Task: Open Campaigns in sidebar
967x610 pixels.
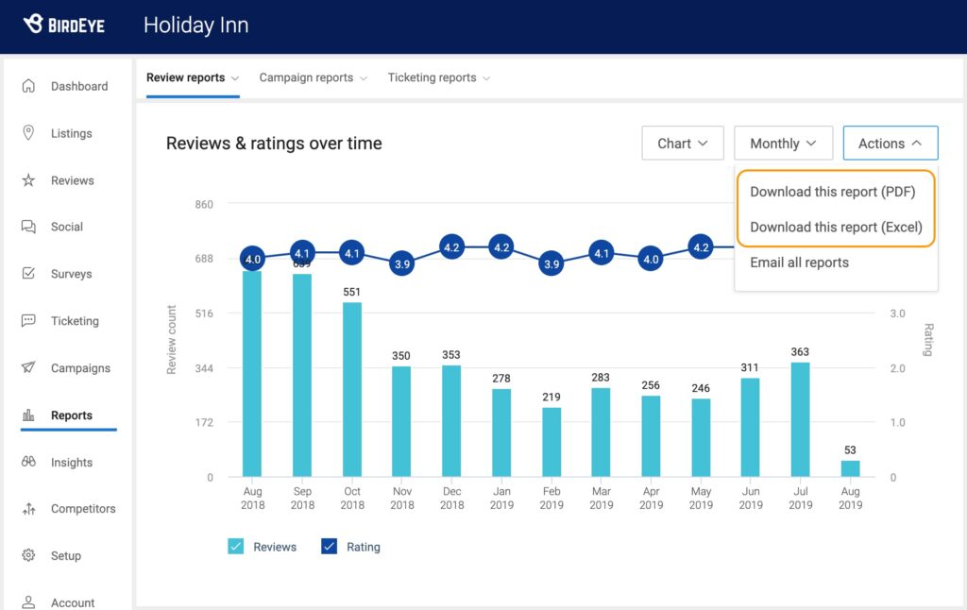Action: 81,368
